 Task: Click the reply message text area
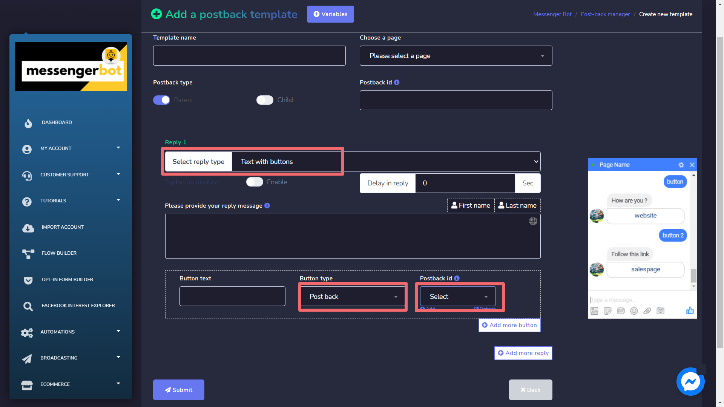click(x=353, y=236)
